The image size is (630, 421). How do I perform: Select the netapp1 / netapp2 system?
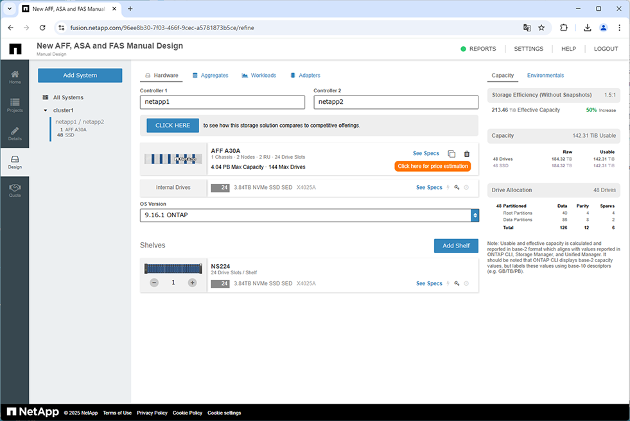click(x=80, y=122)
